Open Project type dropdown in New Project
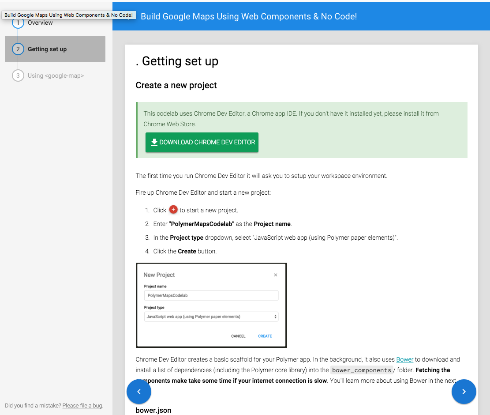The height and width of the screenshot is (415, 490). tap(211, 317)
